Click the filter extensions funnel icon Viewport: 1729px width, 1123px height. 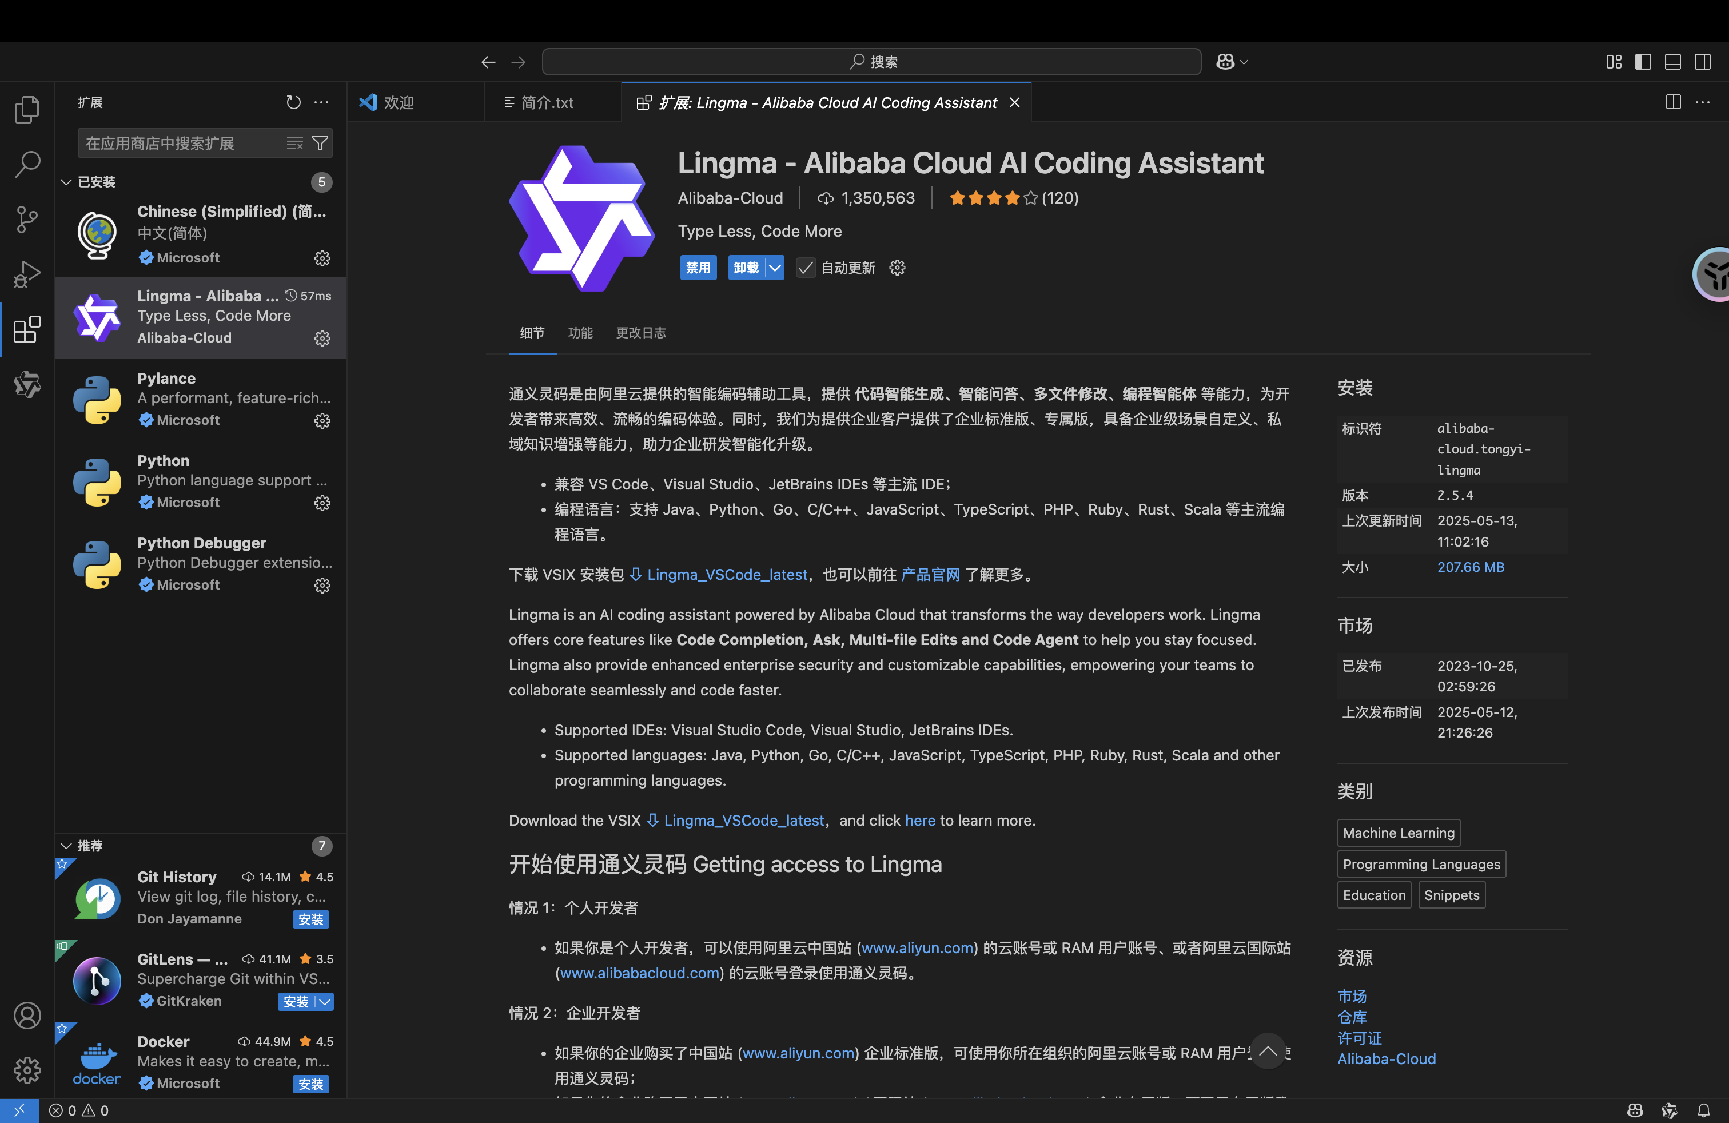tap(320, 143)
